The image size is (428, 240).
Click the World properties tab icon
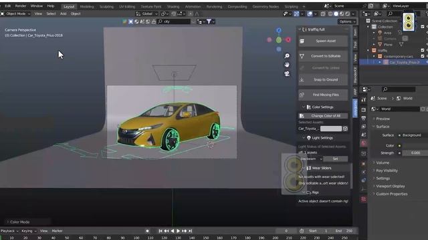tap(364, 143)
